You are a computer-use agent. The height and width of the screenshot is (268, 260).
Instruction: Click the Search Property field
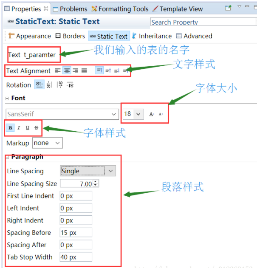pyautogui.click(x=203, y=22)
